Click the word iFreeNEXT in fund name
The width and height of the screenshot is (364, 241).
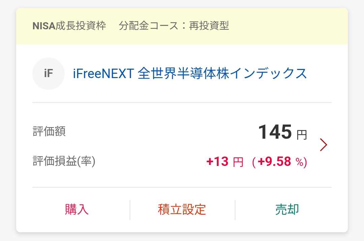point(103,74)
